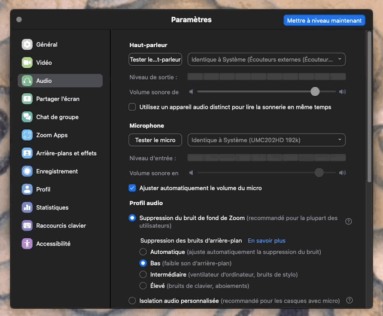The height and width of the screenshot is (316, 383).
Task: Click the Général gear icon in sidebar
Action: click(x=27, y=44)
